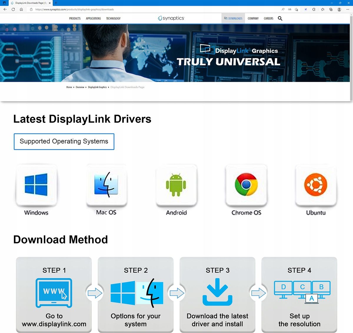Reload the page with the refresh icon
The width and height of the screenshot is (353, 333).
(13, 9)
